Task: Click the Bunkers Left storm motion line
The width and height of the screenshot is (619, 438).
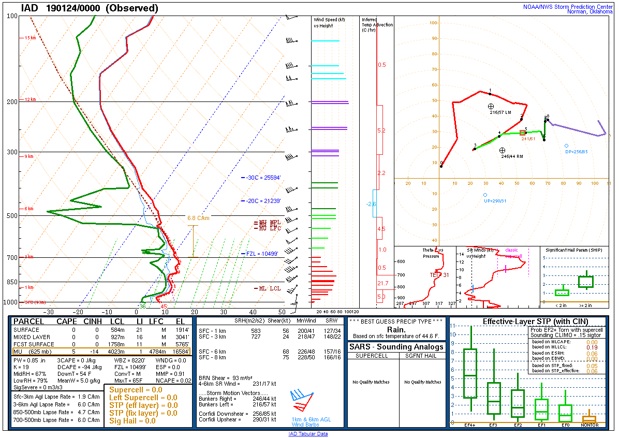Action: (x=237, y=404)
